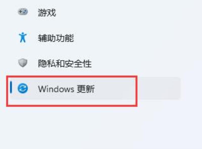Click the Windows 更新 text label
The image size is (202, 149).
[x=66, y=89]
